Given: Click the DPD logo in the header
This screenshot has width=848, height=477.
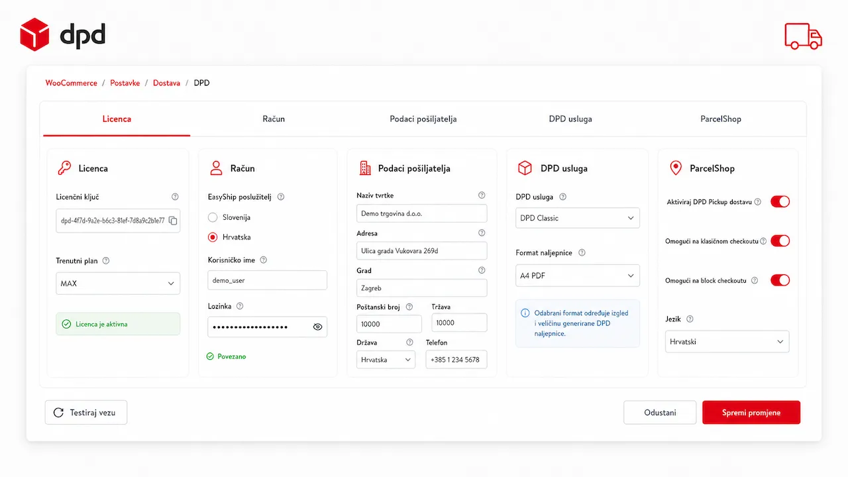Looking at the screenshot, I should [63, 35].
